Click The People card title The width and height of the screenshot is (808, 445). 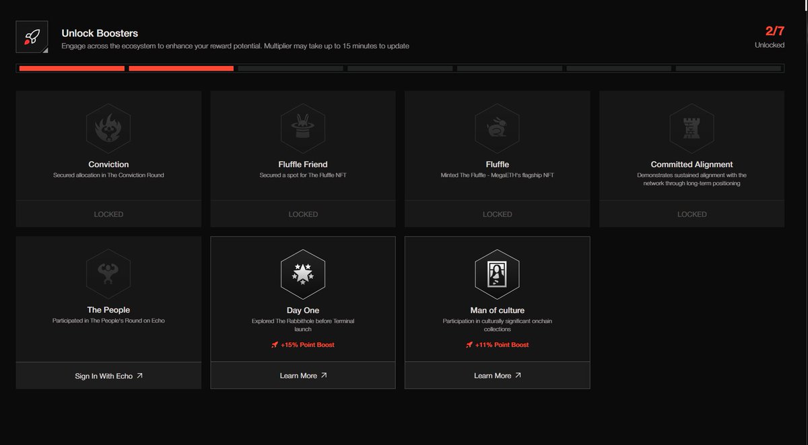click(108, 310)
